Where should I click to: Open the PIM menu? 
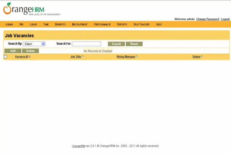[x=22, y=24]
